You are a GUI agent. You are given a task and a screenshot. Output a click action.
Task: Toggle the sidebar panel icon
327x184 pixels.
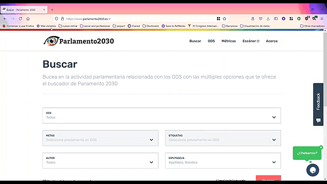point(276,18)
